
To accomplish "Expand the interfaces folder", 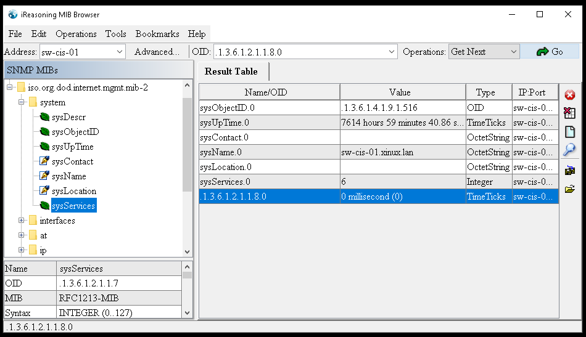I will (22, 221).
